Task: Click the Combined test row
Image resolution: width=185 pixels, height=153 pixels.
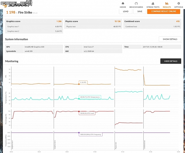Action: 152,27
